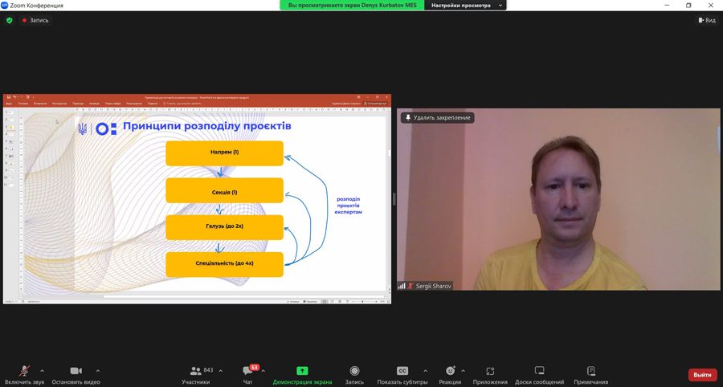Expand subtitles options arrow
This screenshot has height=387, width=723.
click(425, 371)
